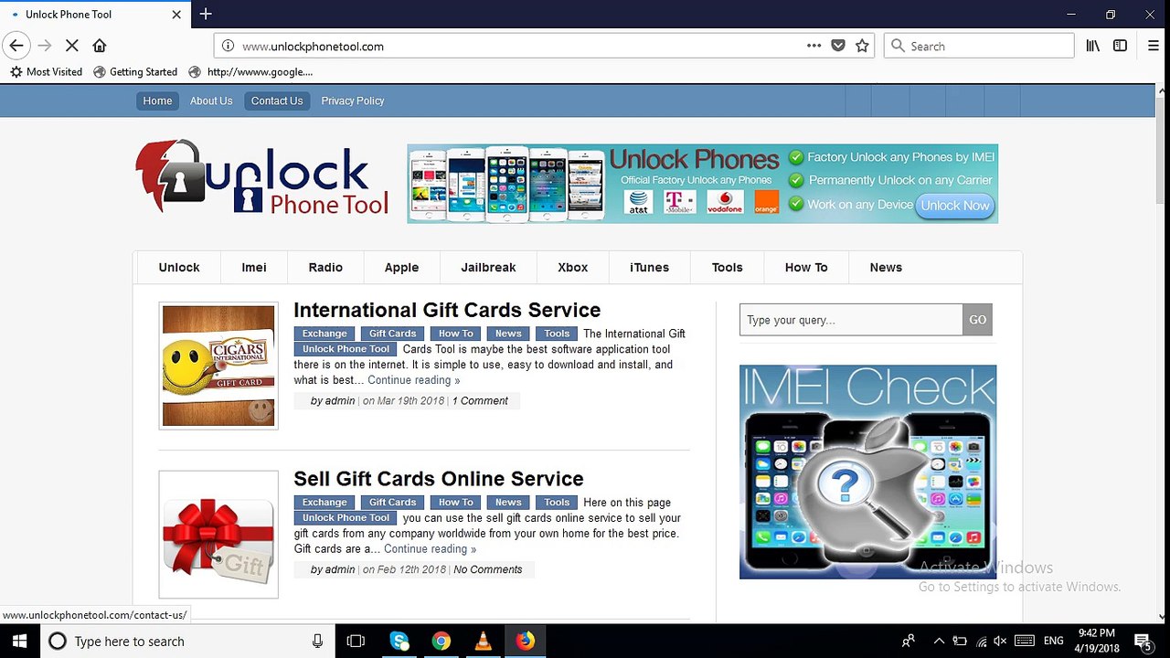This screenshot has height=658, width=1170.
Task: Launch Skype from the taskbar
Action: [x=399, y=641]
